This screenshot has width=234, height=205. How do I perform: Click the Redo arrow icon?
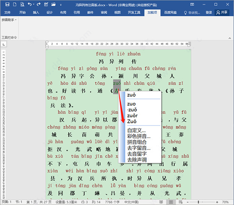[x=39, y=4]
